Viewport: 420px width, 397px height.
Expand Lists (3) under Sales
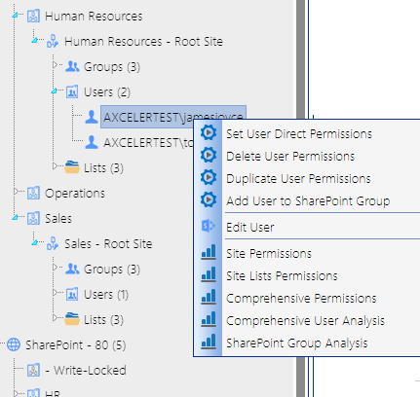coord(55,318)
